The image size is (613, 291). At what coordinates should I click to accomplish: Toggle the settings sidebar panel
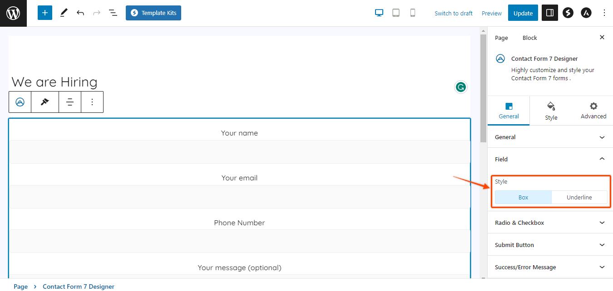click(549, 13)
